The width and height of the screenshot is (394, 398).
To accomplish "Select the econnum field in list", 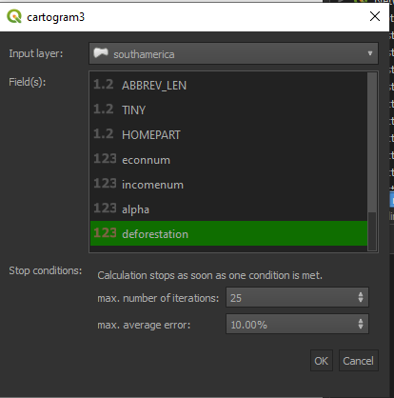I will (228, 159).
